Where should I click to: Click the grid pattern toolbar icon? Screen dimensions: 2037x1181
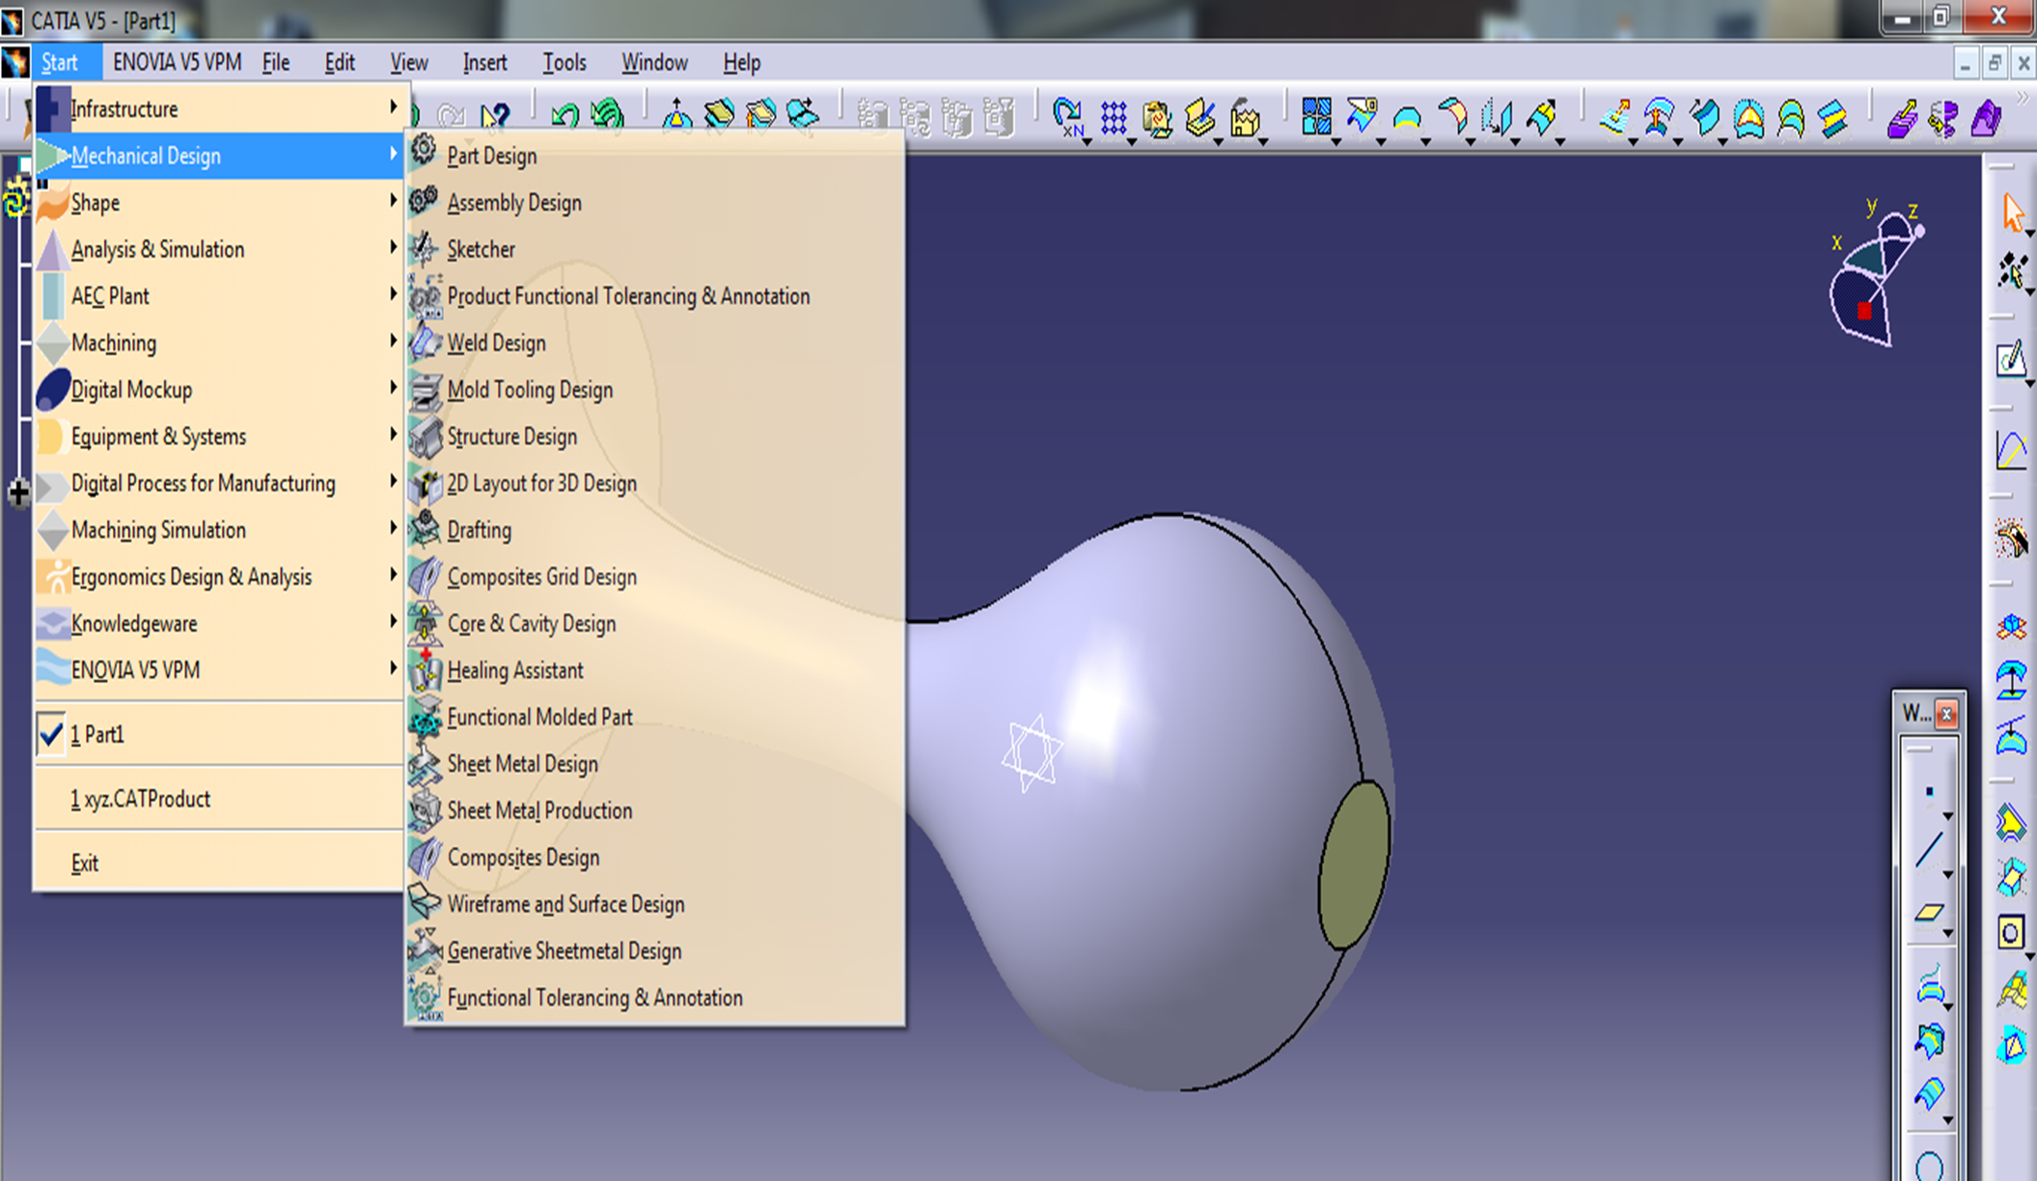pos(1114,119)
